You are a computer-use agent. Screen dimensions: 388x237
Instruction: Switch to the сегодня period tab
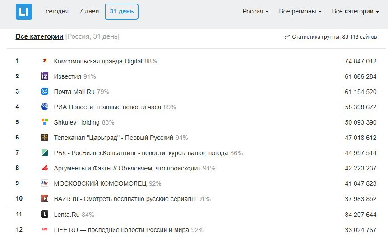click(x=57, y=12)
